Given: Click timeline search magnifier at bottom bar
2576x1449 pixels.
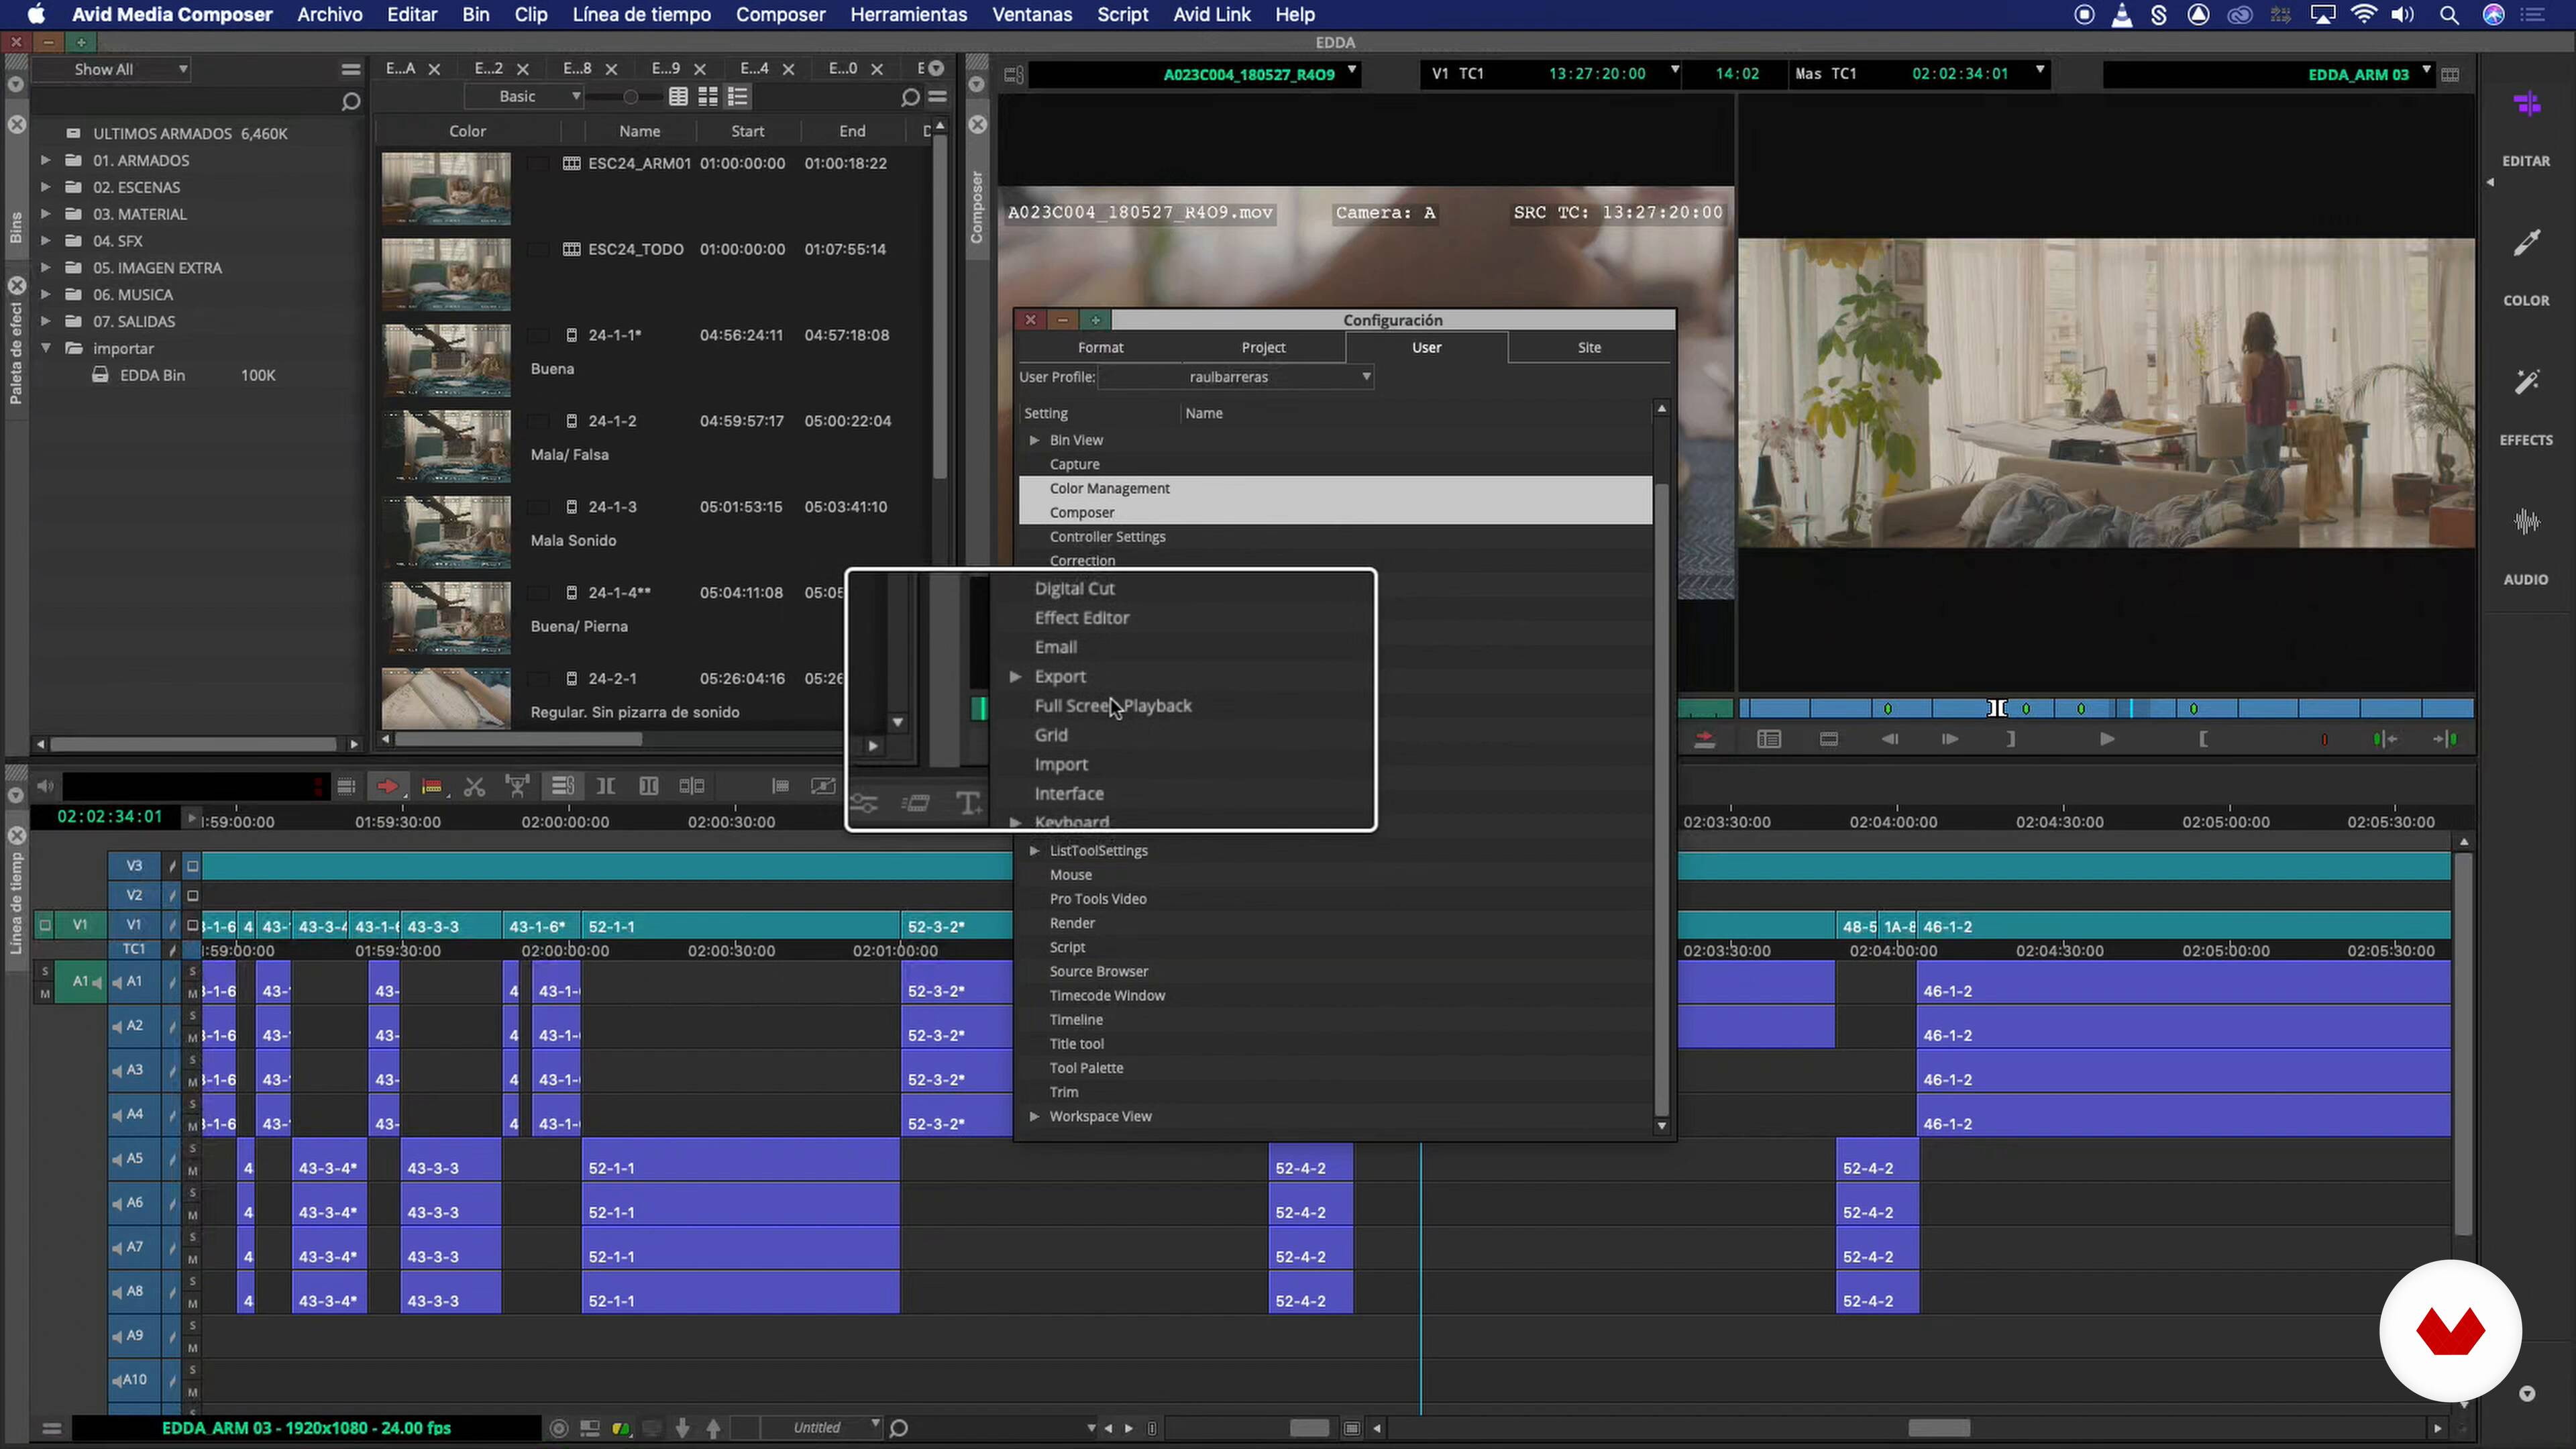Looking at the screenshot, I should [899, 1428].
